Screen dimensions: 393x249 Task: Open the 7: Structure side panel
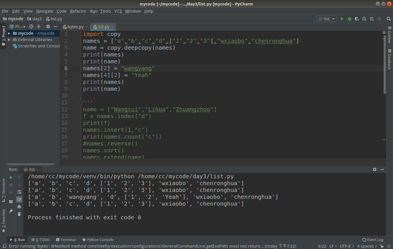(3, 190)
